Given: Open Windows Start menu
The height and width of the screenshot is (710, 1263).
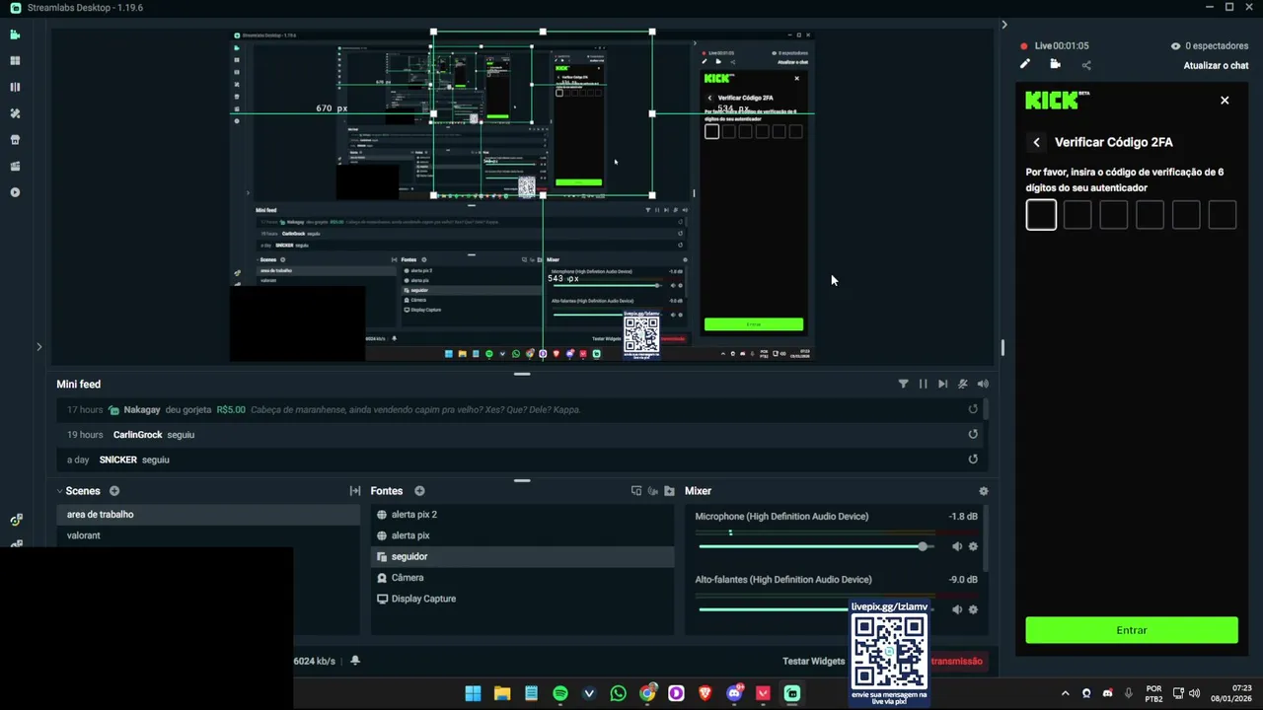Looking at the screenshot, I should [473, 693].
